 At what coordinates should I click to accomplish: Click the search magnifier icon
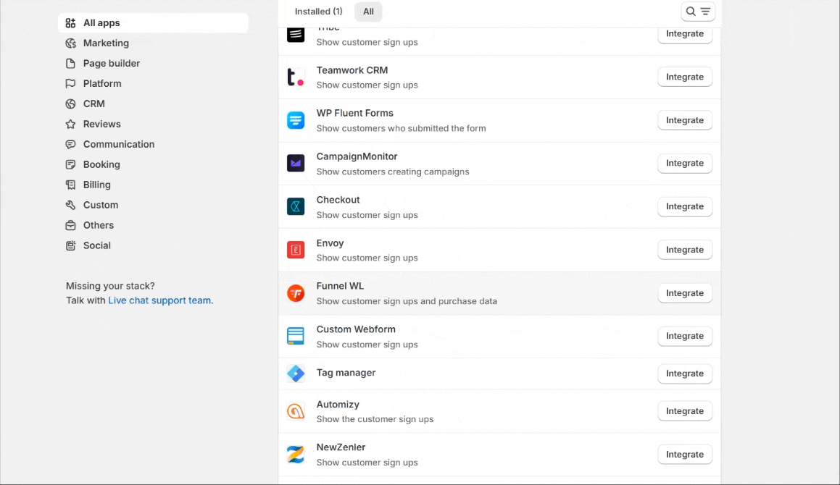point(691,12)
